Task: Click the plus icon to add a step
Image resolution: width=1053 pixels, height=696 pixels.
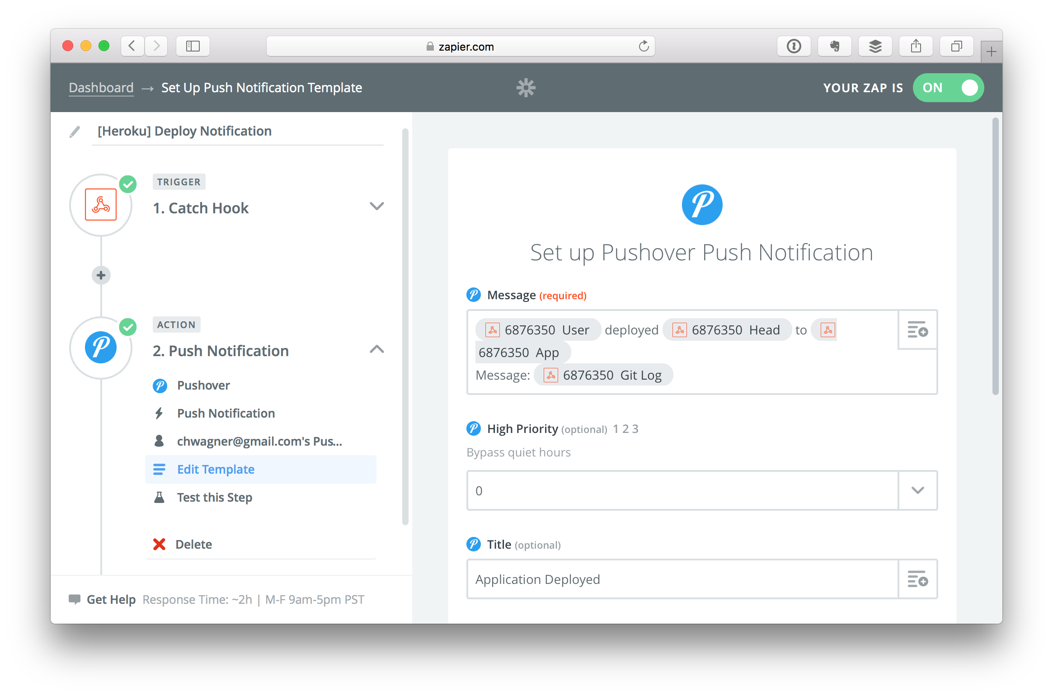Action: coord(101,275)
